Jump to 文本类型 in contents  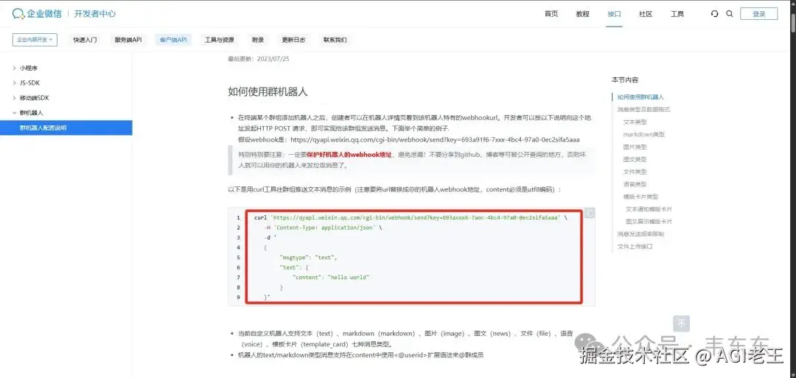[635, 122]
